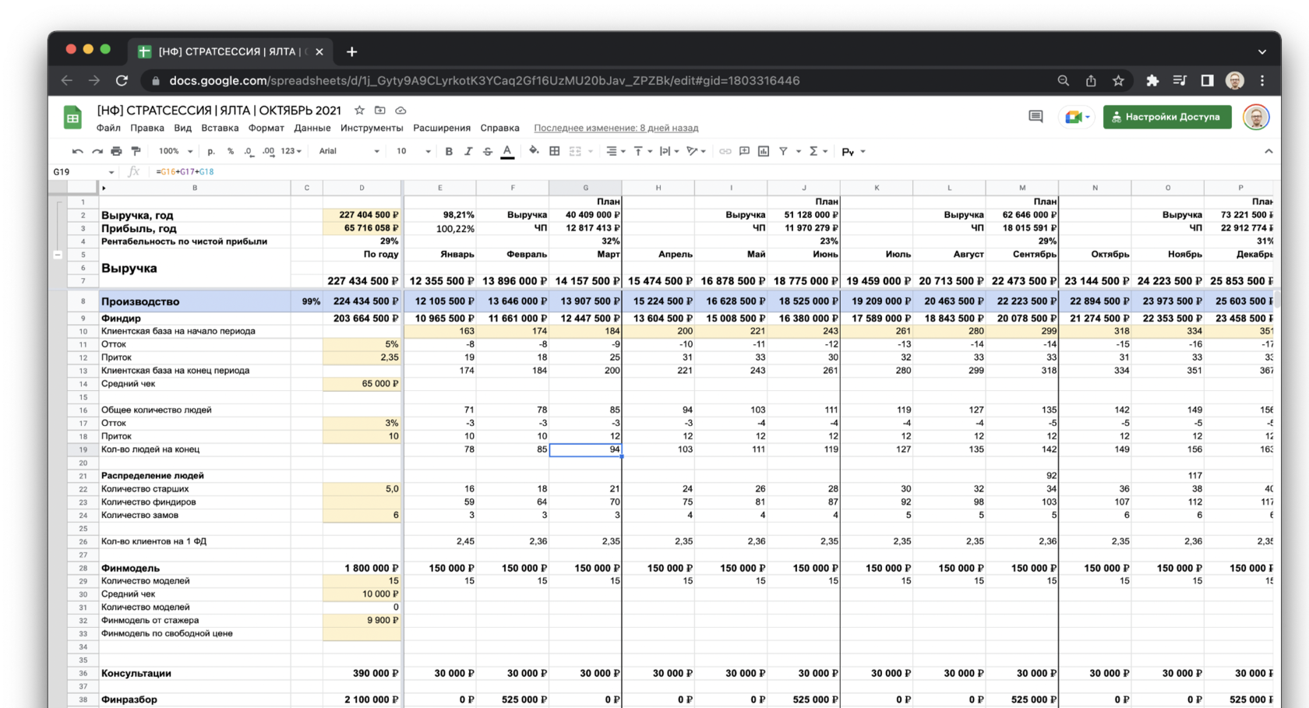Open the Arial font dropdown
This screenshot has height=708, width=1309.
(x=348, y=151)
